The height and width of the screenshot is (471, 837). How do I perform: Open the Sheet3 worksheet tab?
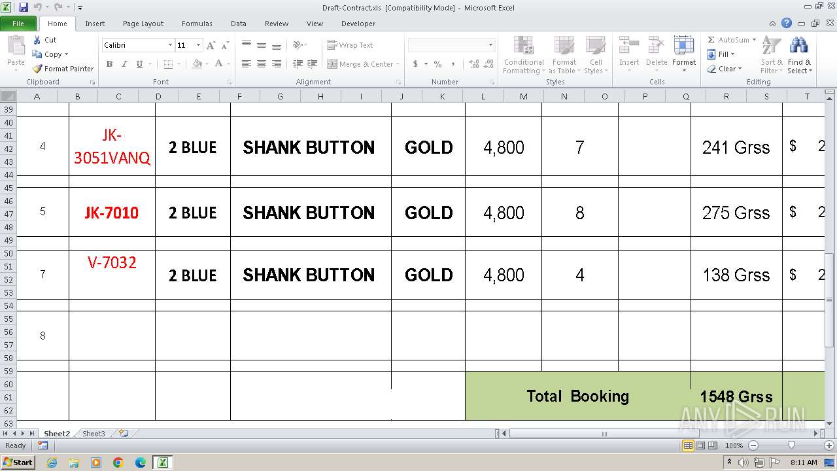point(94,433)
